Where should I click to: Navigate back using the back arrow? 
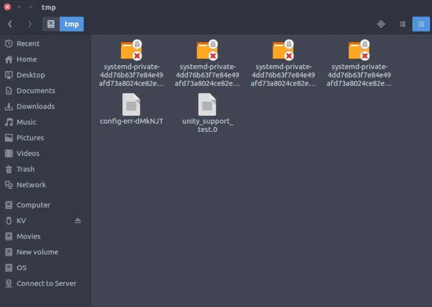[10, 24]
